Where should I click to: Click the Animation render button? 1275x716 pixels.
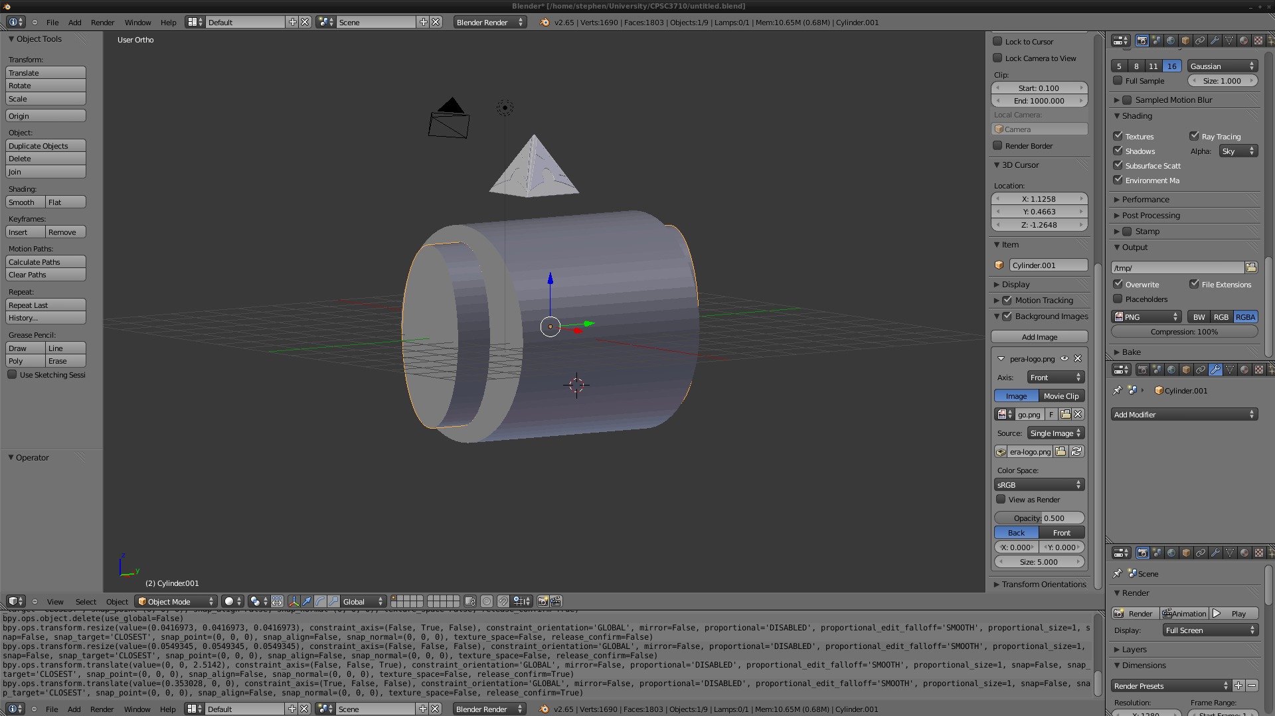coord(1184,613)
